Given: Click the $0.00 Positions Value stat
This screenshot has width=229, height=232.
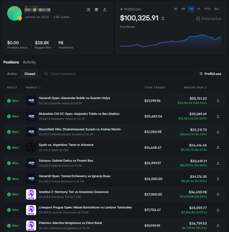Looking at the screenshot, I should click(17, 45).
